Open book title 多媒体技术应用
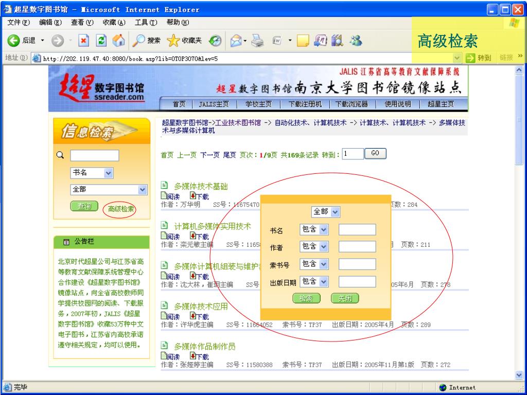Screen dimensions: 527x395 [201, 307]
